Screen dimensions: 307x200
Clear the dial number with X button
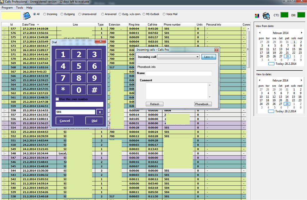point(100,112)
